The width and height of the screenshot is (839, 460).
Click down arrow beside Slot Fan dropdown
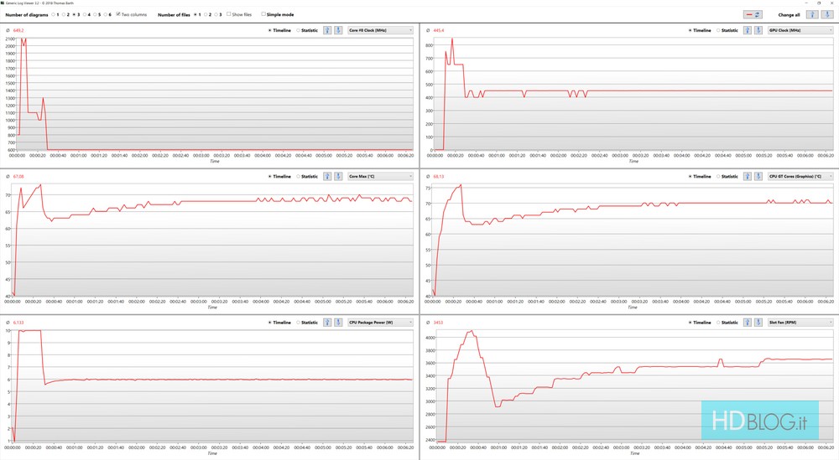click(x=759, y=322)
